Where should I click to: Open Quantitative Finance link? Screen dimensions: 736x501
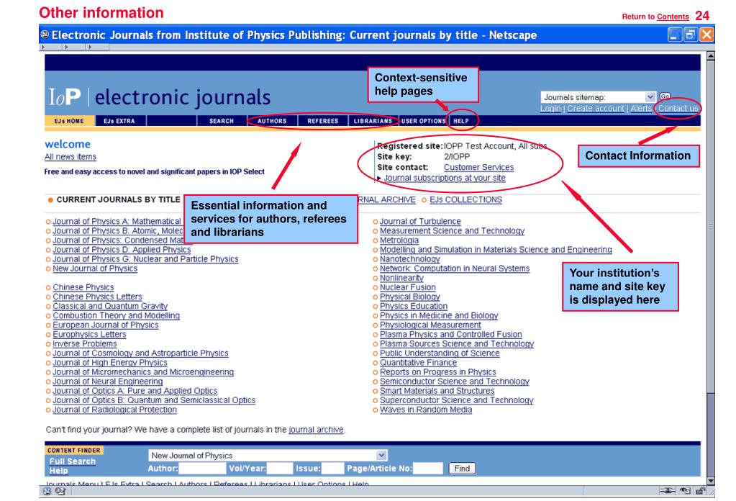[418, 362]
